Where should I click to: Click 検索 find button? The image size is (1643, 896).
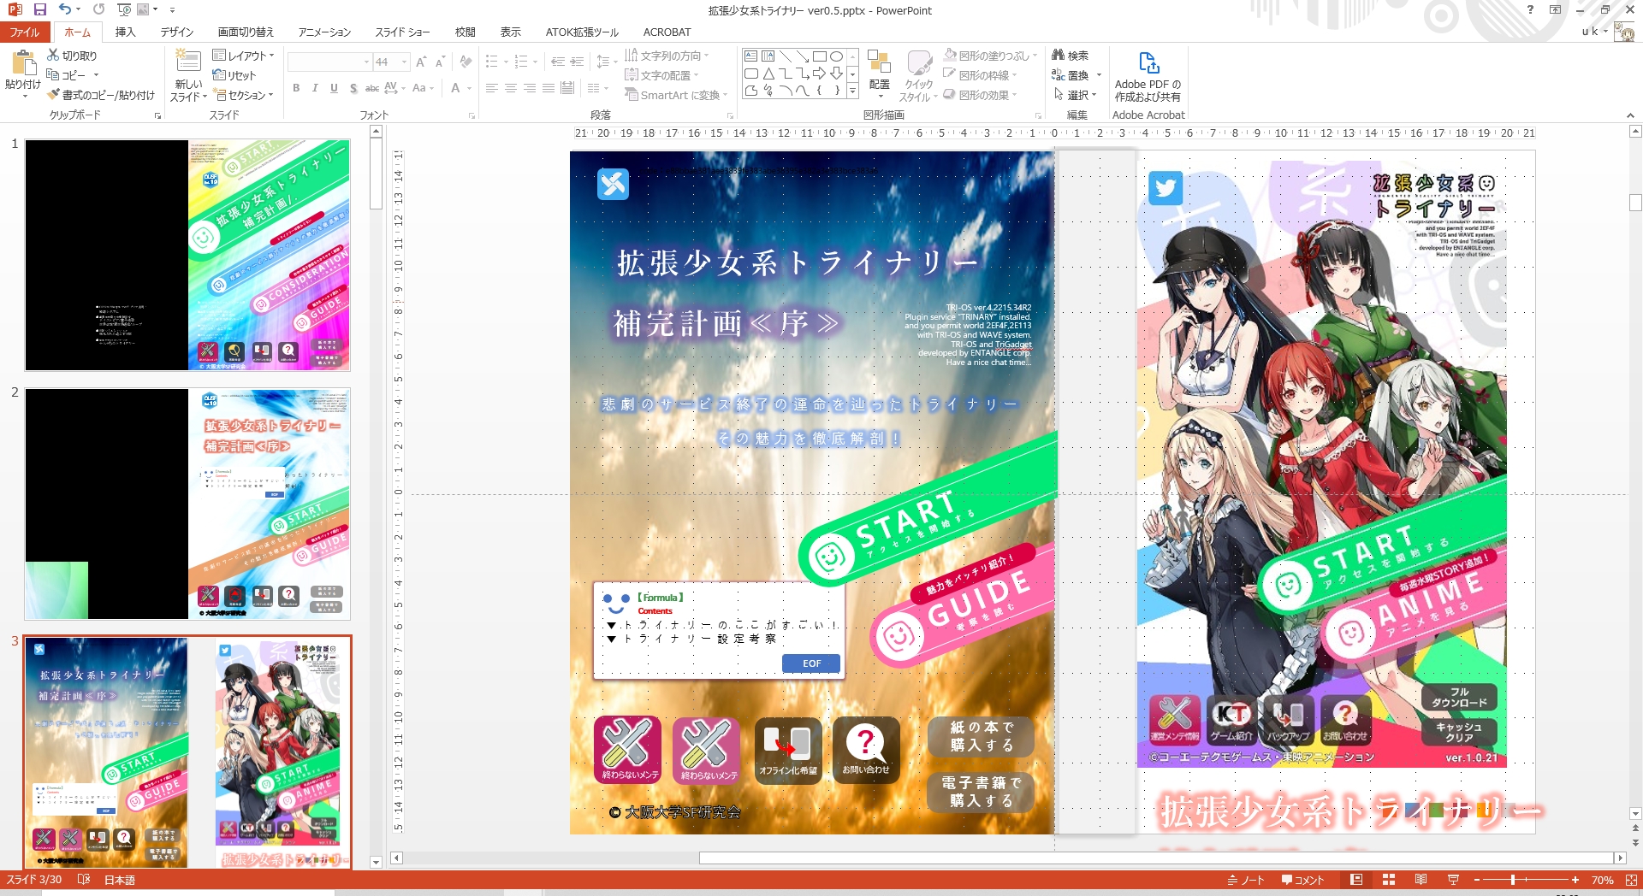point(1071,56)
